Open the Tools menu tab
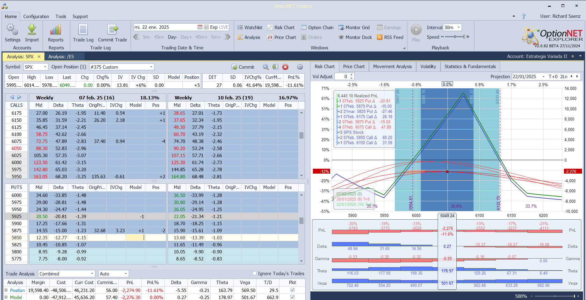 point(61,17)
